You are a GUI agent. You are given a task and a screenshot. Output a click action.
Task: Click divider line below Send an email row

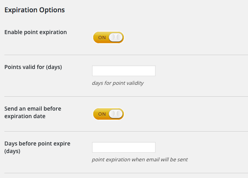pyautogui.click(x=126, y=131)
